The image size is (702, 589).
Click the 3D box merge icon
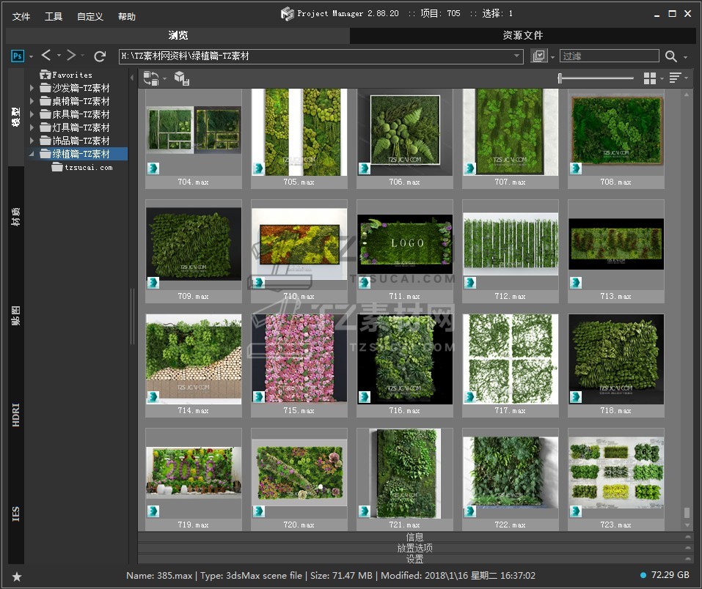pos(182,78)
